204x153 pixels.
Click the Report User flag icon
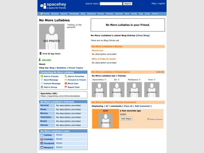click(x=66, y=87)
